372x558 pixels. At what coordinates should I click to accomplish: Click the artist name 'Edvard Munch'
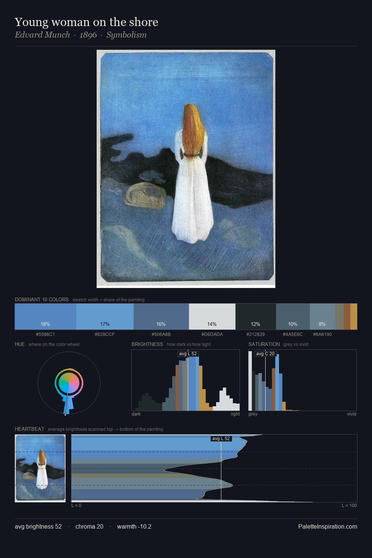coord(42,35)
